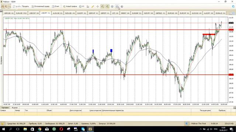
Task: Switch to the USDCHF H4 chart tab
Action: (x=34, y=13)
